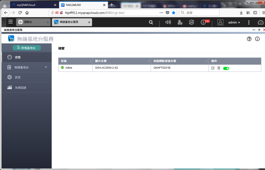Open the app info icon
This screenshot has height=170, width=265.
coord(257,39)
